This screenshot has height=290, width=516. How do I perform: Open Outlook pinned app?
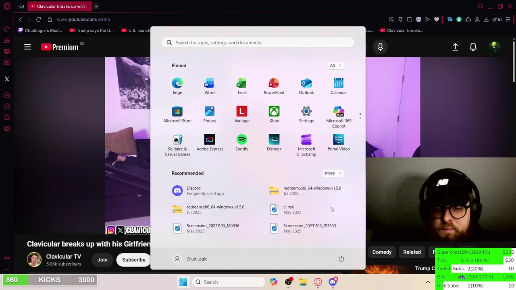(x=306, y=86)
